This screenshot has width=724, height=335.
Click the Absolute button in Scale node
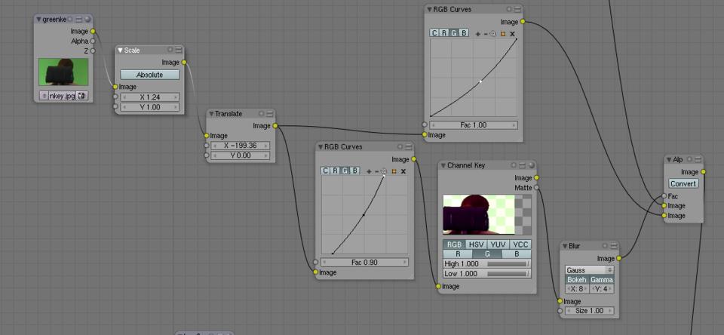[149, 75]
